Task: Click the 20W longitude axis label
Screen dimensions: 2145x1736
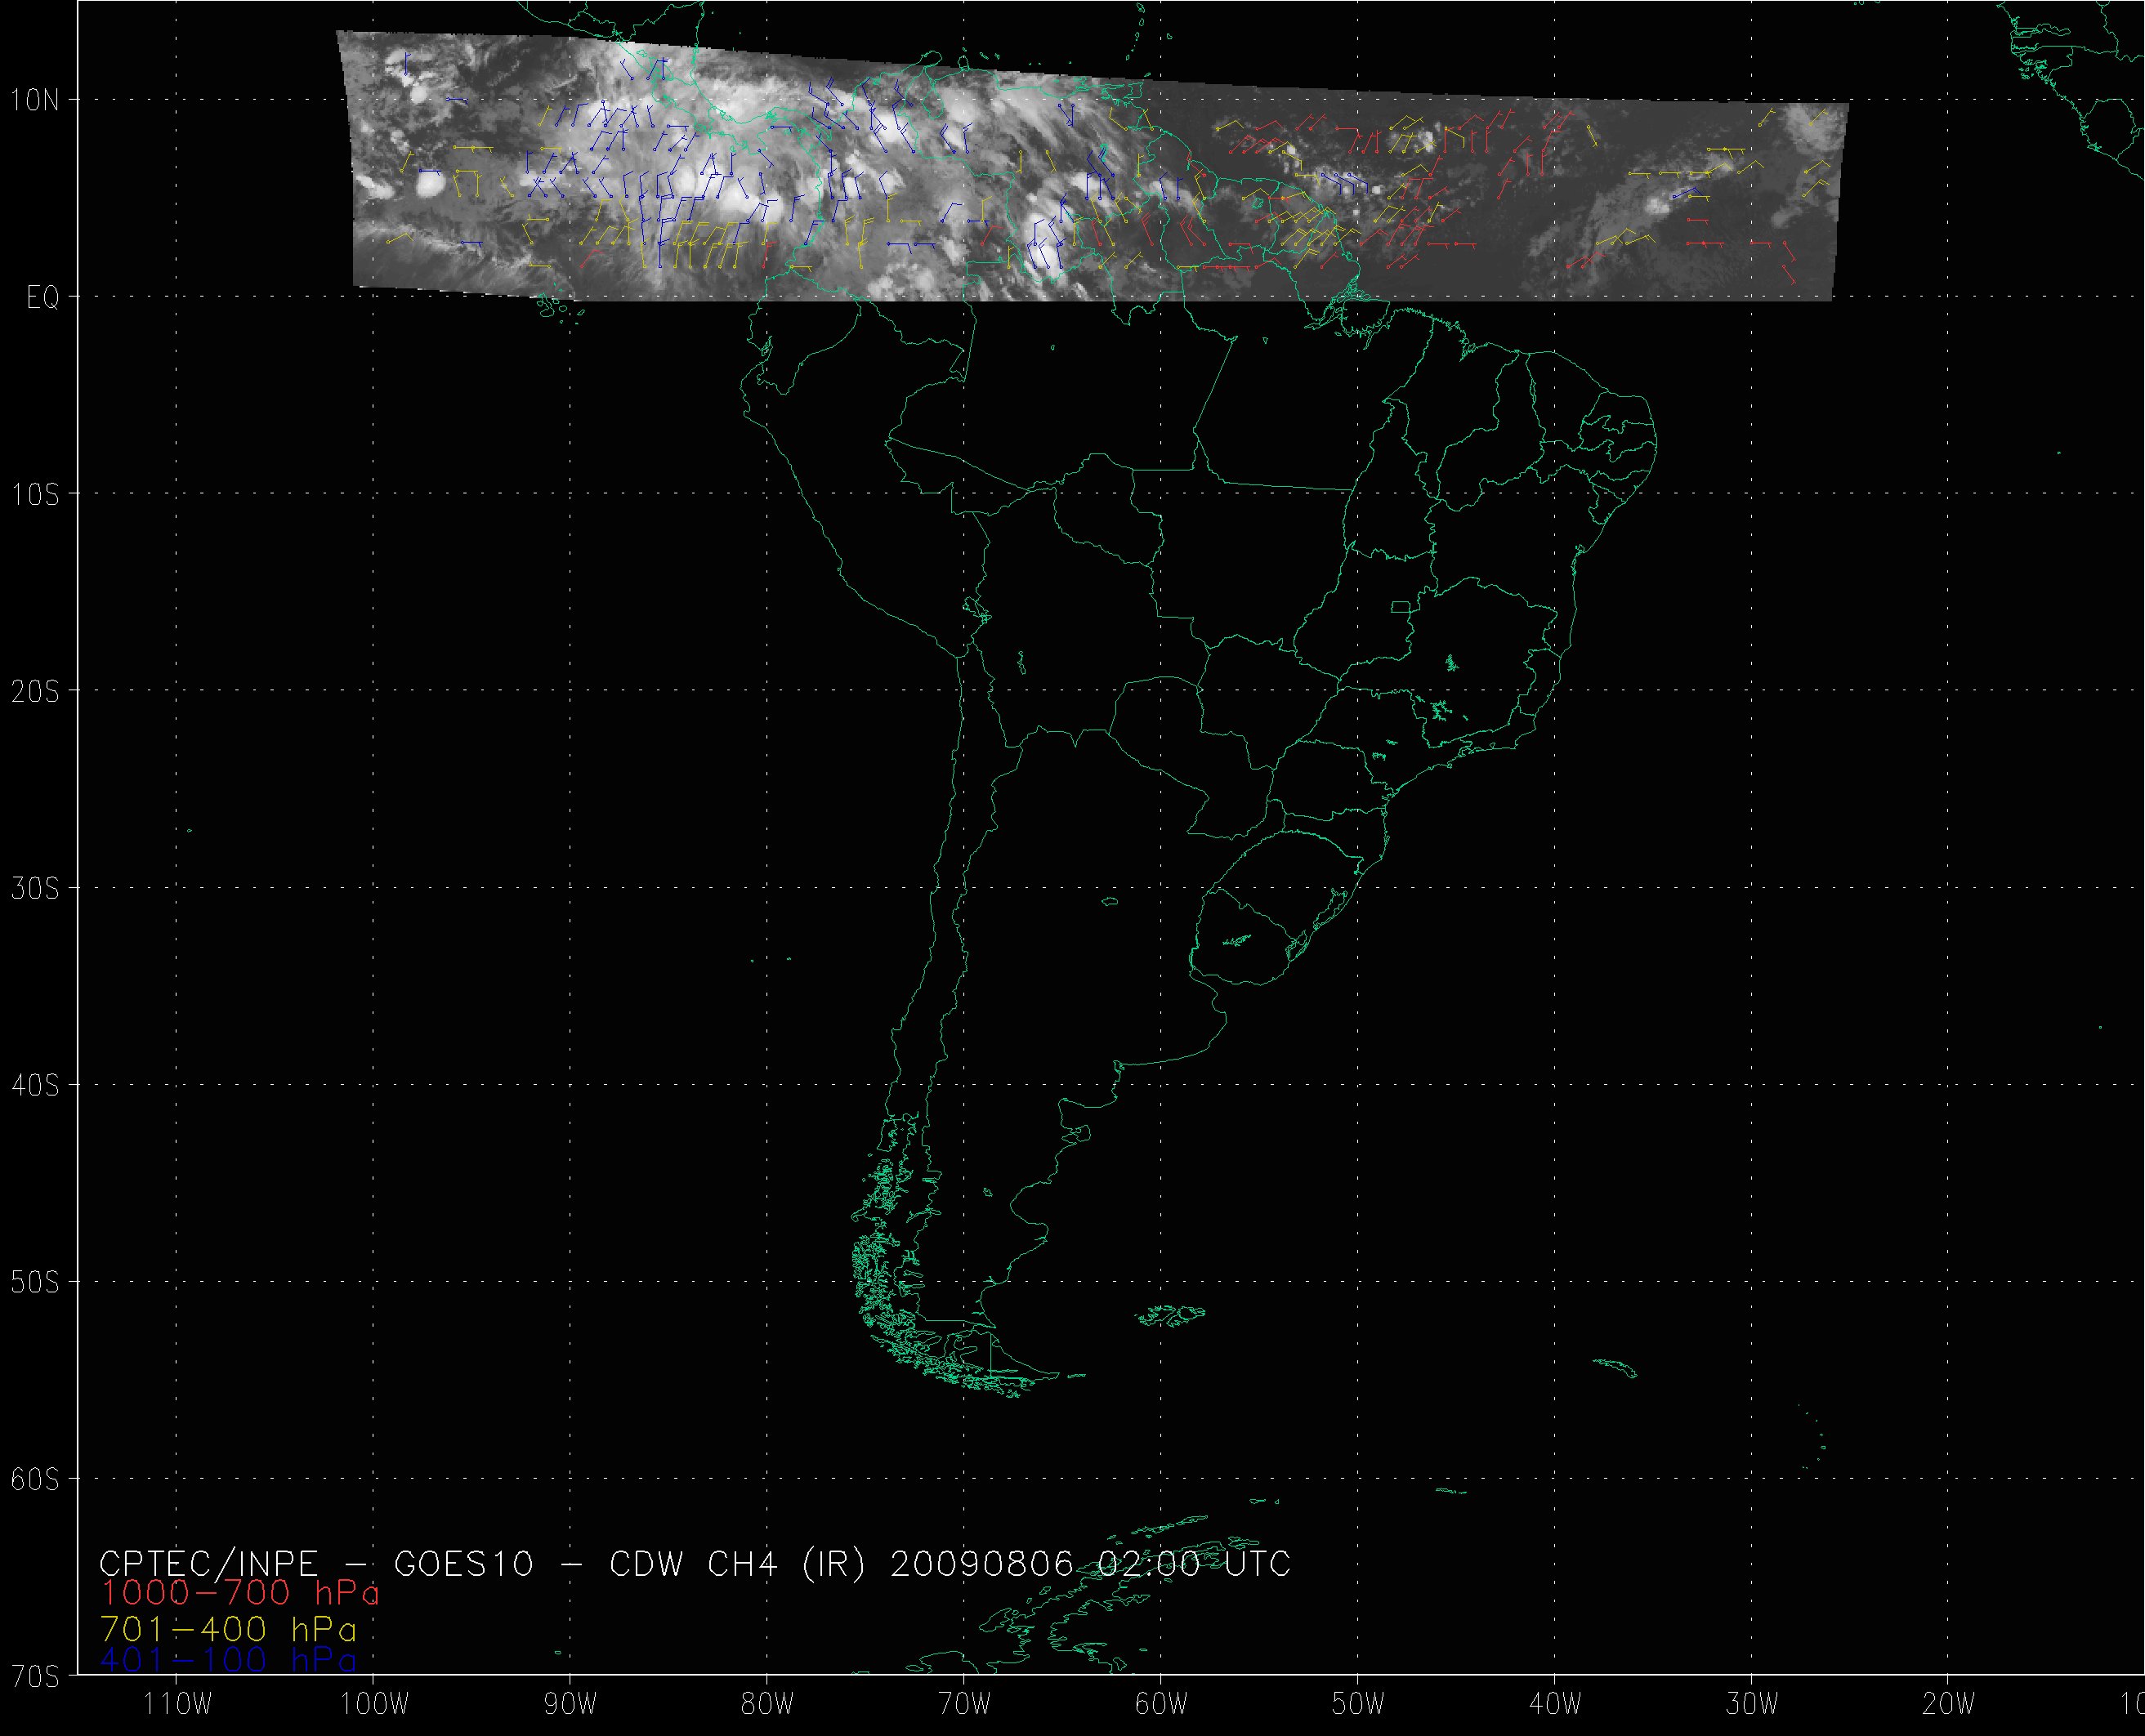Action: point(1950,1703)
